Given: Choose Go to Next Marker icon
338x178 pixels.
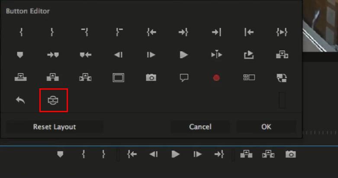Looking at the screenshot, I should pos(53,55).
